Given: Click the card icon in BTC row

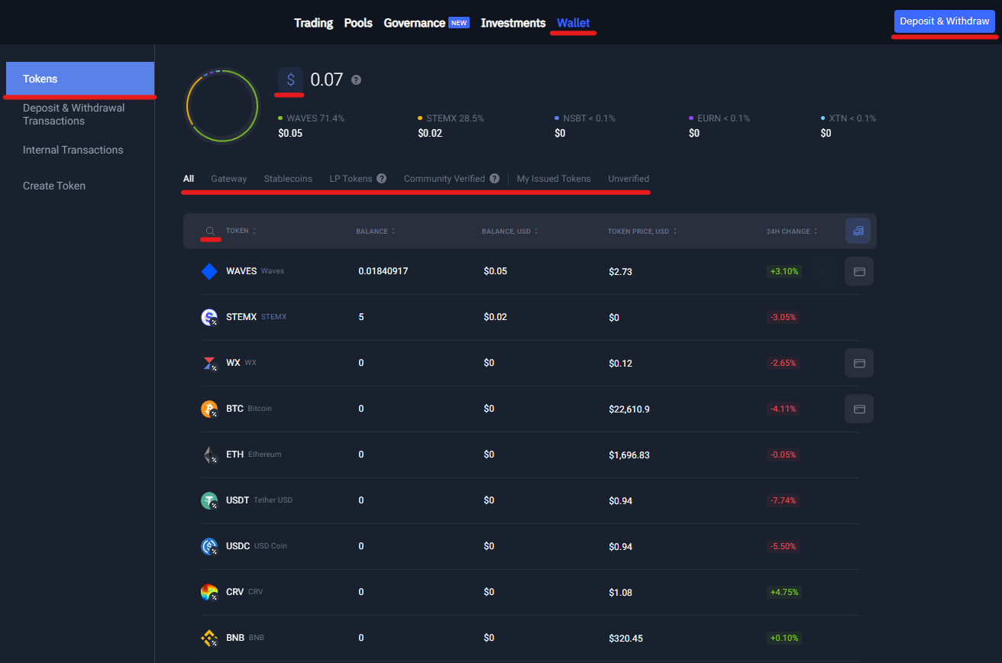Looking at the screenshot, I should click(859, 409).
